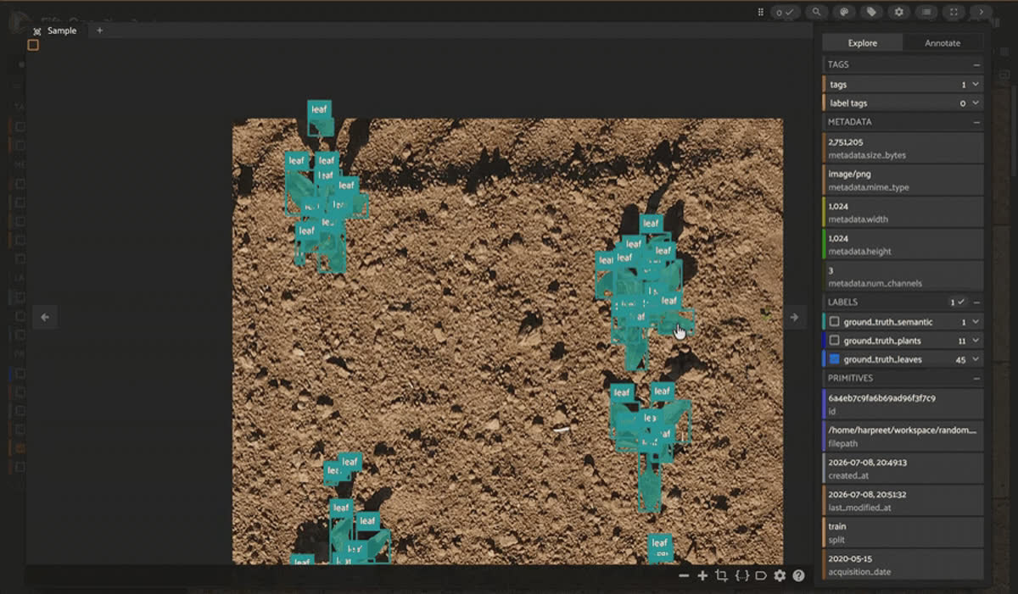Viewport: 1018px width, 594px height.
Task: Toggle the sample select checkbox at top-left
Action: coord(33,45)
